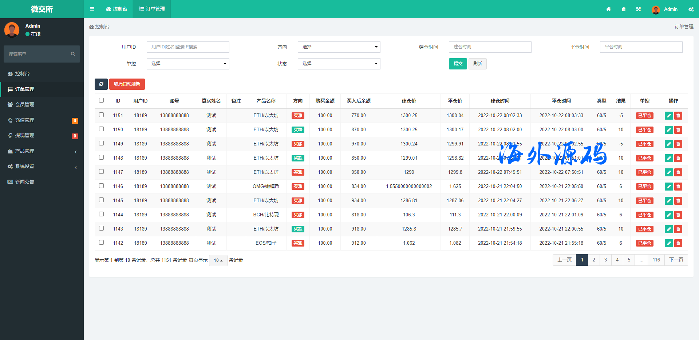Tick the checkbox for order 1151
This screenshot has height=340, width=699.
pos(102,115)
